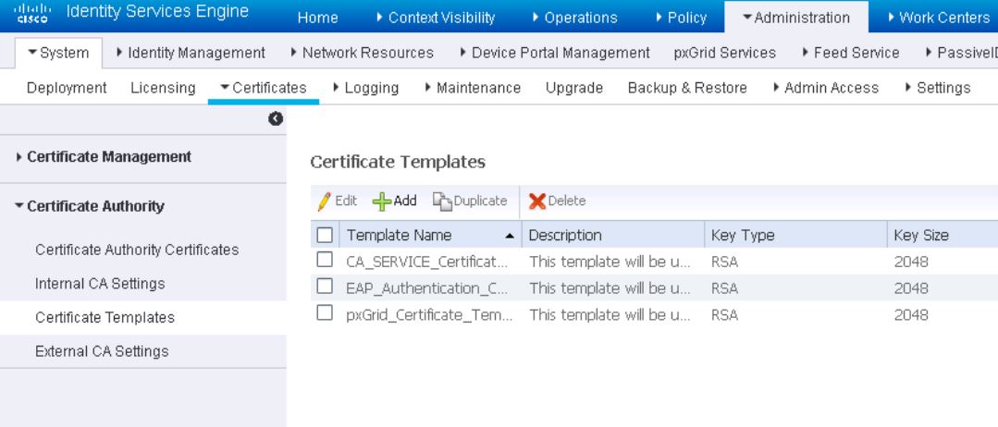Click RSA in the pxGrid_Certificate row
The width and height of the screenshot is (998, 427).
point(725,316)
